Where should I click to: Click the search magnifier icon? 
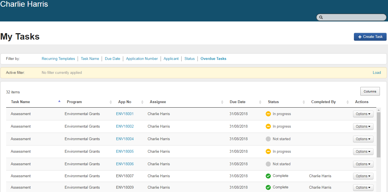coord(321,17)
